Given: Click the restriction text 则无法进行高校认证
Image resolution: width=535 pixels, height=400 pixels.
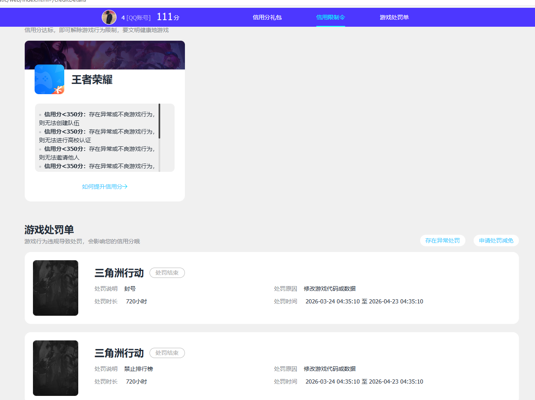Looking at the screenshot, I should click(x=65, y=140).
